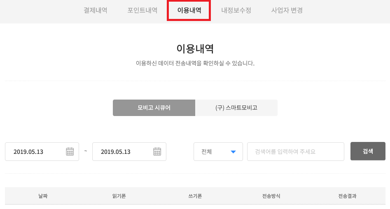Click the 읽기폰 column header
Screen dimensions: 390x209
119,196
